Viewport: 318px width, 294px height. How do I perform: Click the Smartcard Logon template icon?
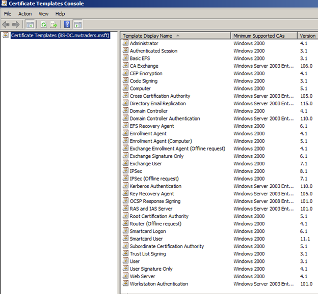coord(126,230)
